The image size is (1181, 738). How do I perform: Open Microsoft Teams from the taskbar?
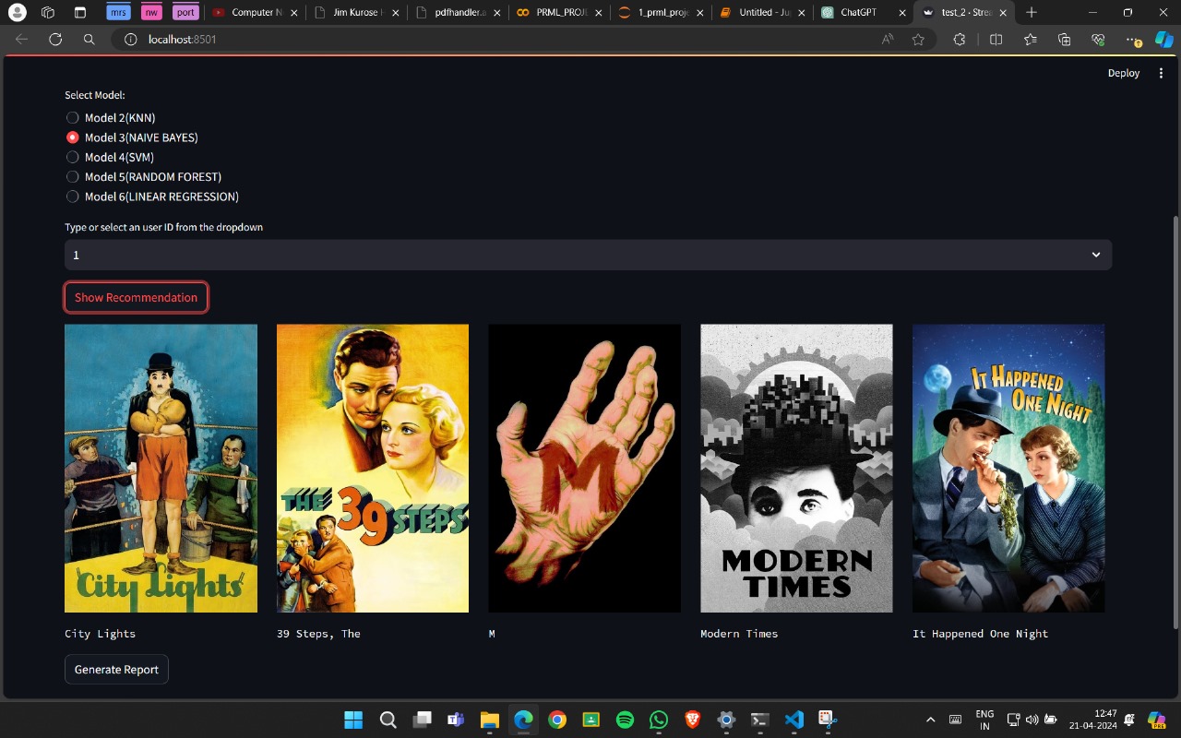pos(455,720)
